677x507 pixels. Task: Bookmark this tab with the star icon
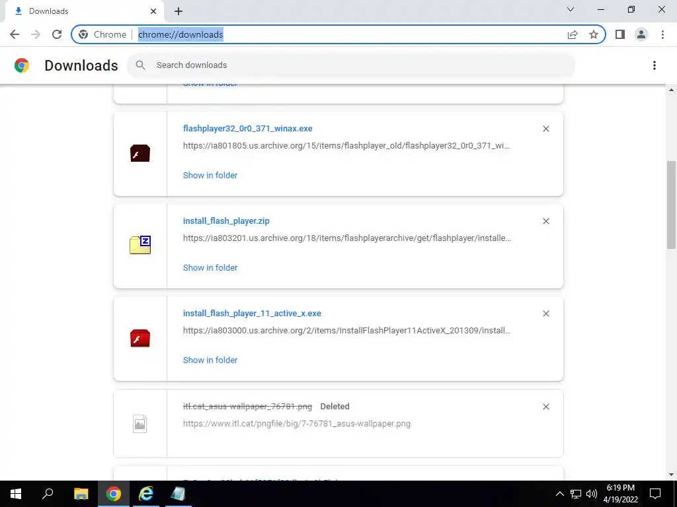coord(594,34)
